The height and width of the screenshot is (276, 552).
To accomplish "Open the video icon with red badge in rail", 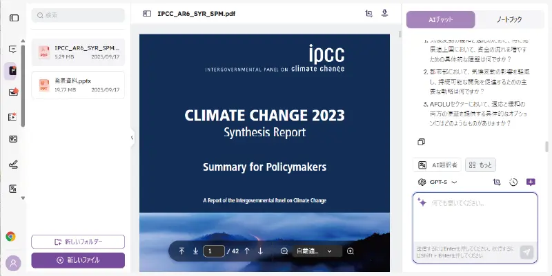I will click(12, 117).
